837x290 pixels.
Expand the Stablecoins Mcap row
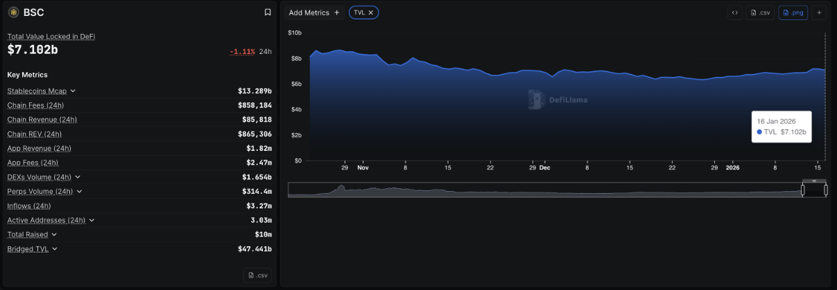point(73,91)
